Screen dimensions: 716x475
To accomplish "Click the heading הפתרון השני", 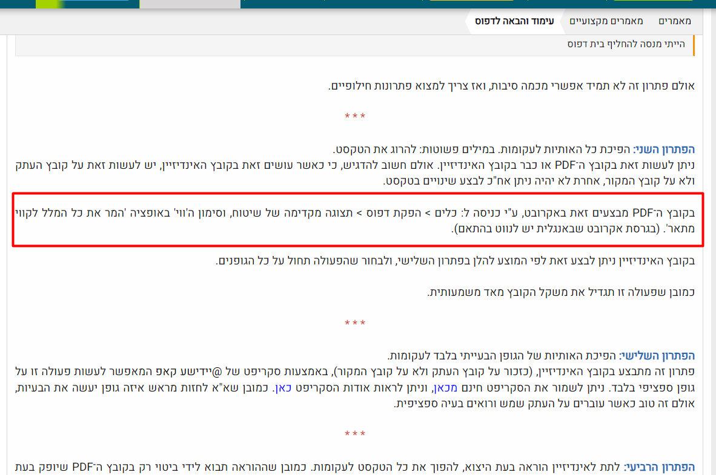I will click(664, 149).
